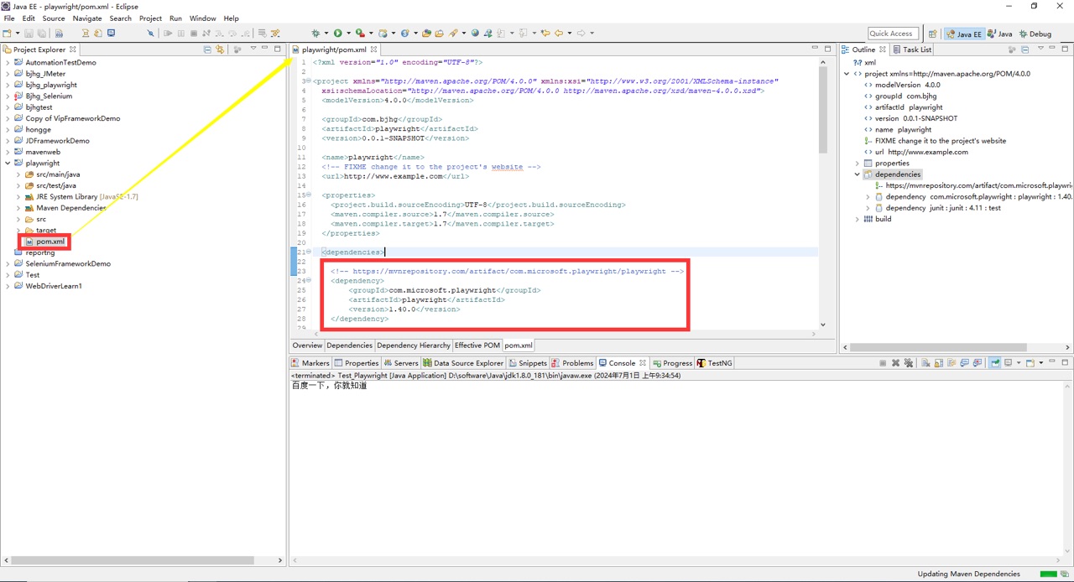
Task: Switch to Effective POM tab
Action: click(477, 346)
